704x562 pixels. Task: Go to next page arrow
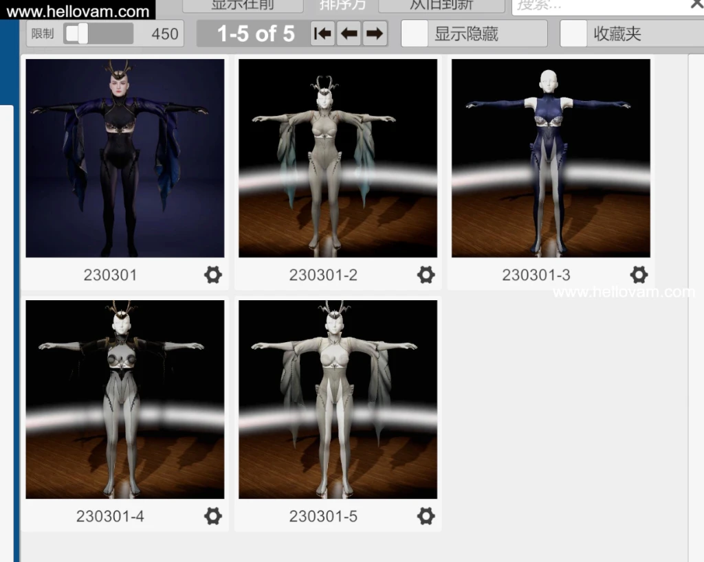pyautogui.click(x=375, y=34)
